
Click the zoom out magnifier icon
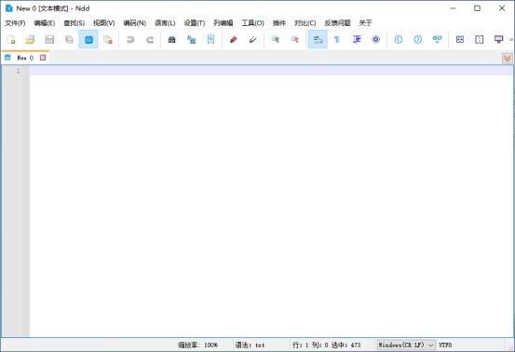[294, 40]
